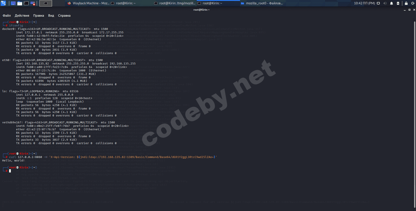This screenshot has width=416, height=211.
Task: Open the file manager launcher in panel
Action: (19, 3)
